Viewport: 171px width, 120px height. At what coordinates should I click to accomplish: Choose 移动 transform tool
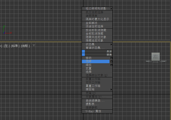point(96,58)
